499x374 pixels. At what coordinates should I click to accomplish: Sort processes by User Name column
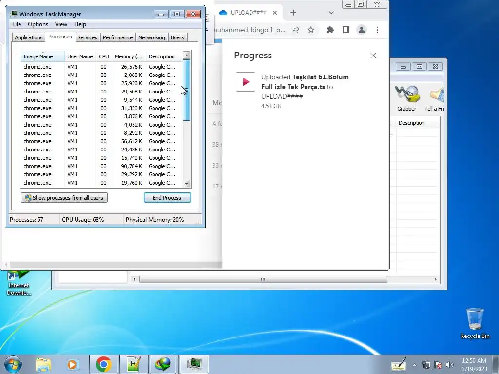coord(80,56)
